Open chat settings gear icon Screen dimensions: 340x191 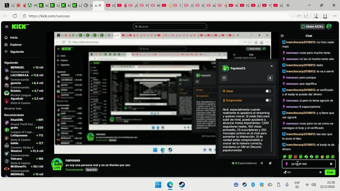click(x=320, y=172)
